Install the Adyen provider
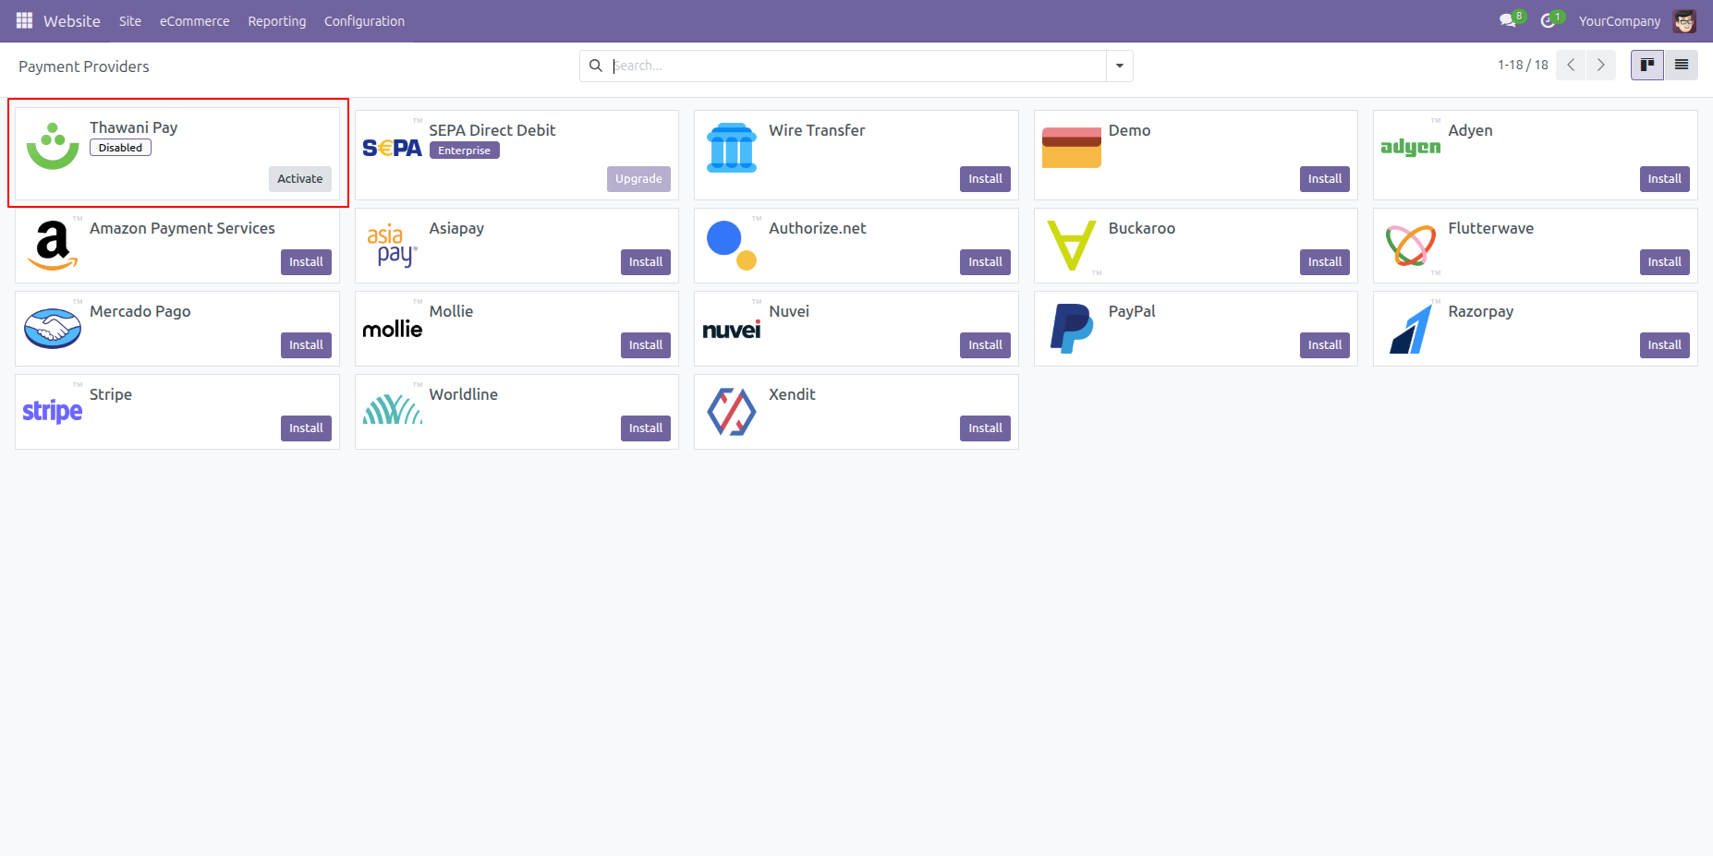The image size is (1713, 856). point(1664,179)
